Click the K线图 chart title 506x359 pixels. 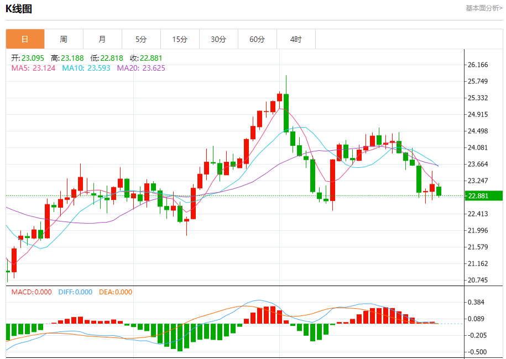tap(19, 8)
